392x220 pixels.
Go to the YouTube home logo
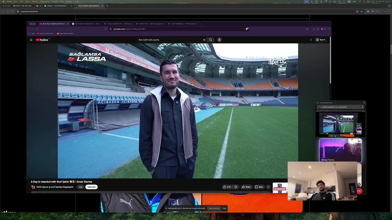pos(42,40)
